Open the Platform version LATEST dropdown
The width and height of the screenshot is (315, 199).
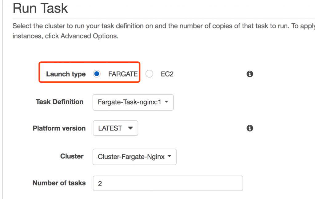pos(115,128)
